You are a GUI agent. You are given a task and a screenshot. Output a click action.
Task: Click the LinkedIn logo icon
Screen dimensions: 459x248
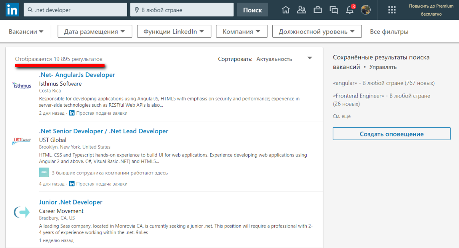coord(12,10)
